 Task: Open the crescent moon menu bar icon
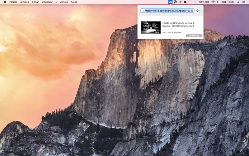click(180, 2)
